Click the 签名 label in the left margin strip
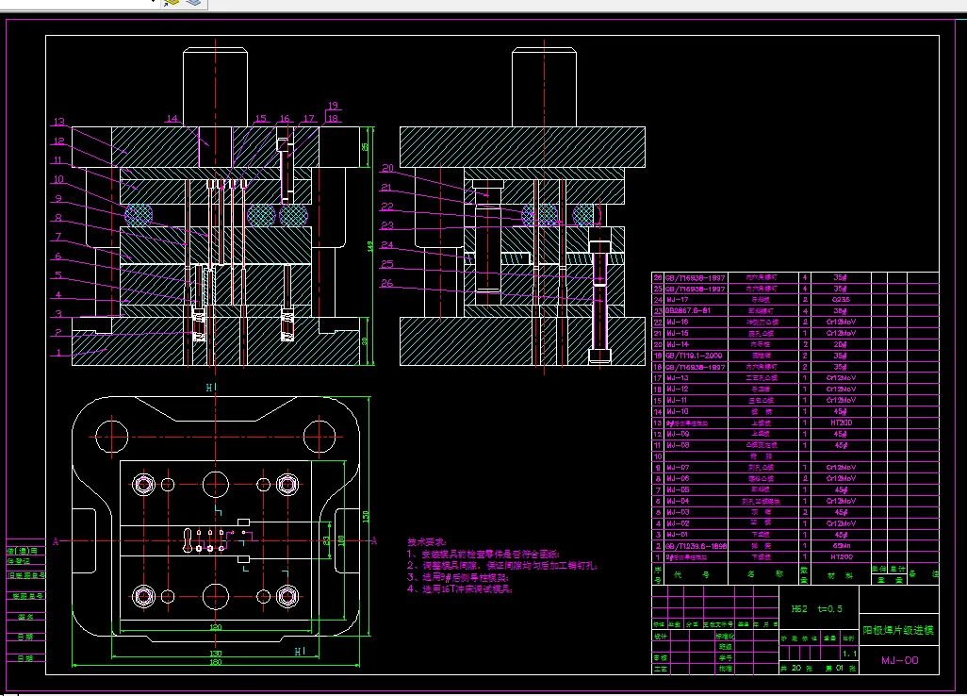The image size is (967, 696). pyautogui.click(x=25, y=617)
